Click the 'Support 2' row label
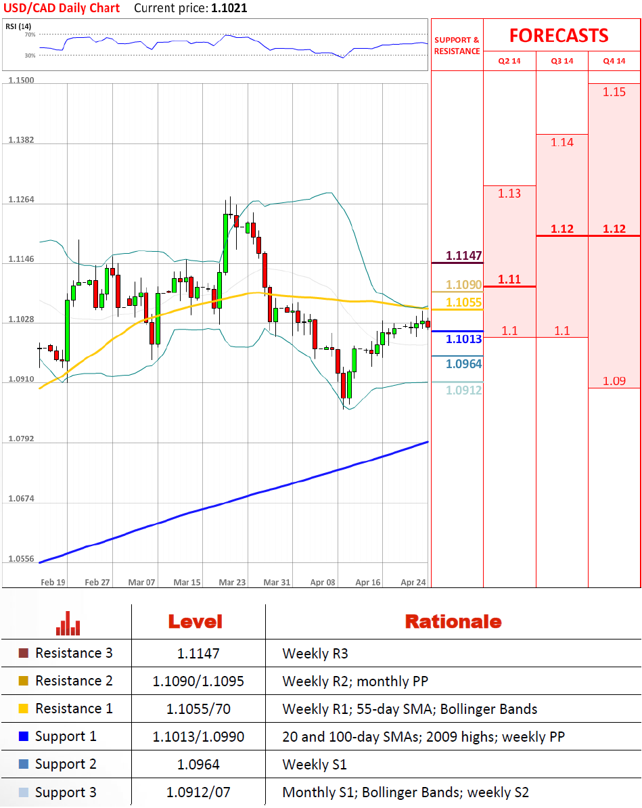 click(x=66, y=764)
